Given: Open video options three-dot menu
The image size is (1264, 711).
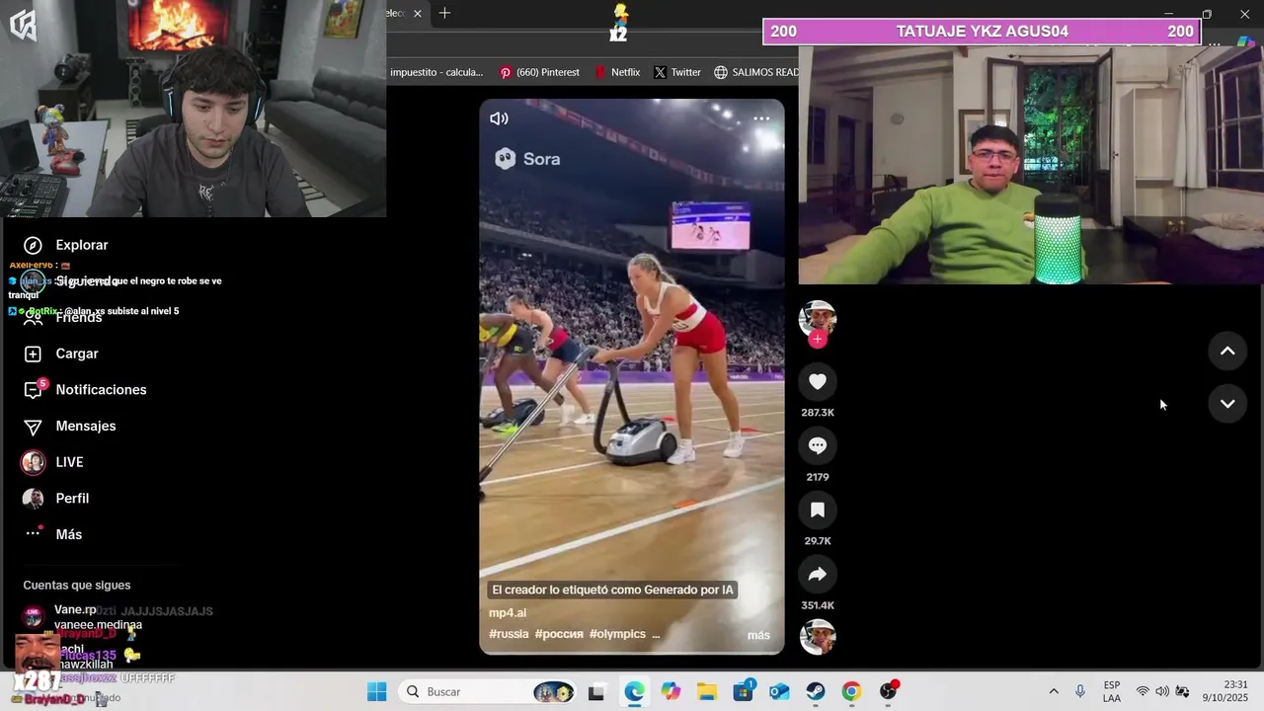Looking at the screenshot, I should click(x=761, y=118).
